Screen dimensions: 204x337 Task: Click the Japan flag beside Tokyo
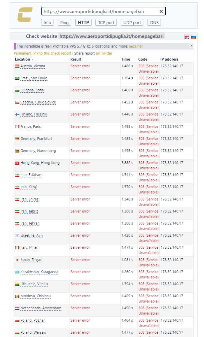coord(17,260)
